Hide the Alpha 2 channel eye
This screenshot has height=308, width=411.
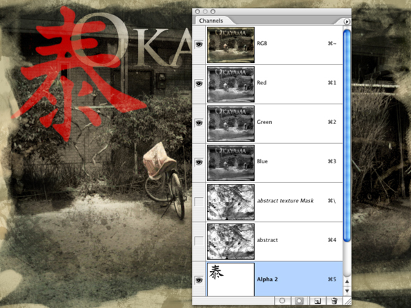pos(199,280)
